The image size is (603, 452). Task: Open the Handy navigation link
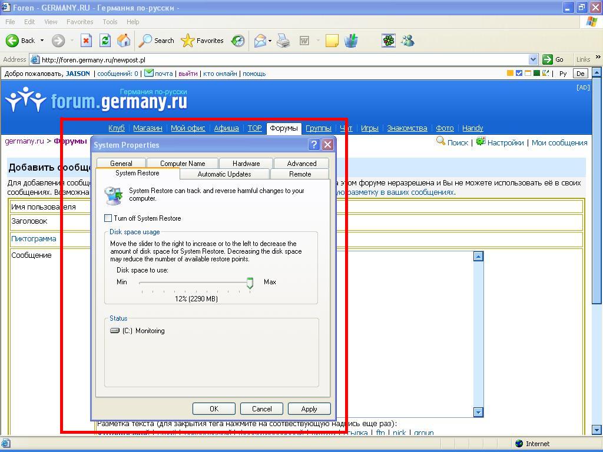tap(473, 128)
